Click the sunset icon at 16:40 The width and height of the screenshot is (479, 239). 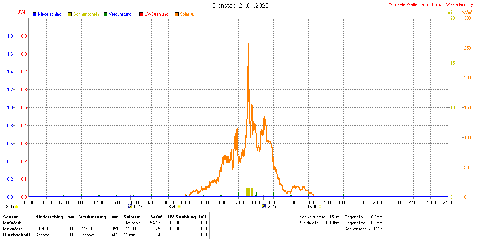320,207
